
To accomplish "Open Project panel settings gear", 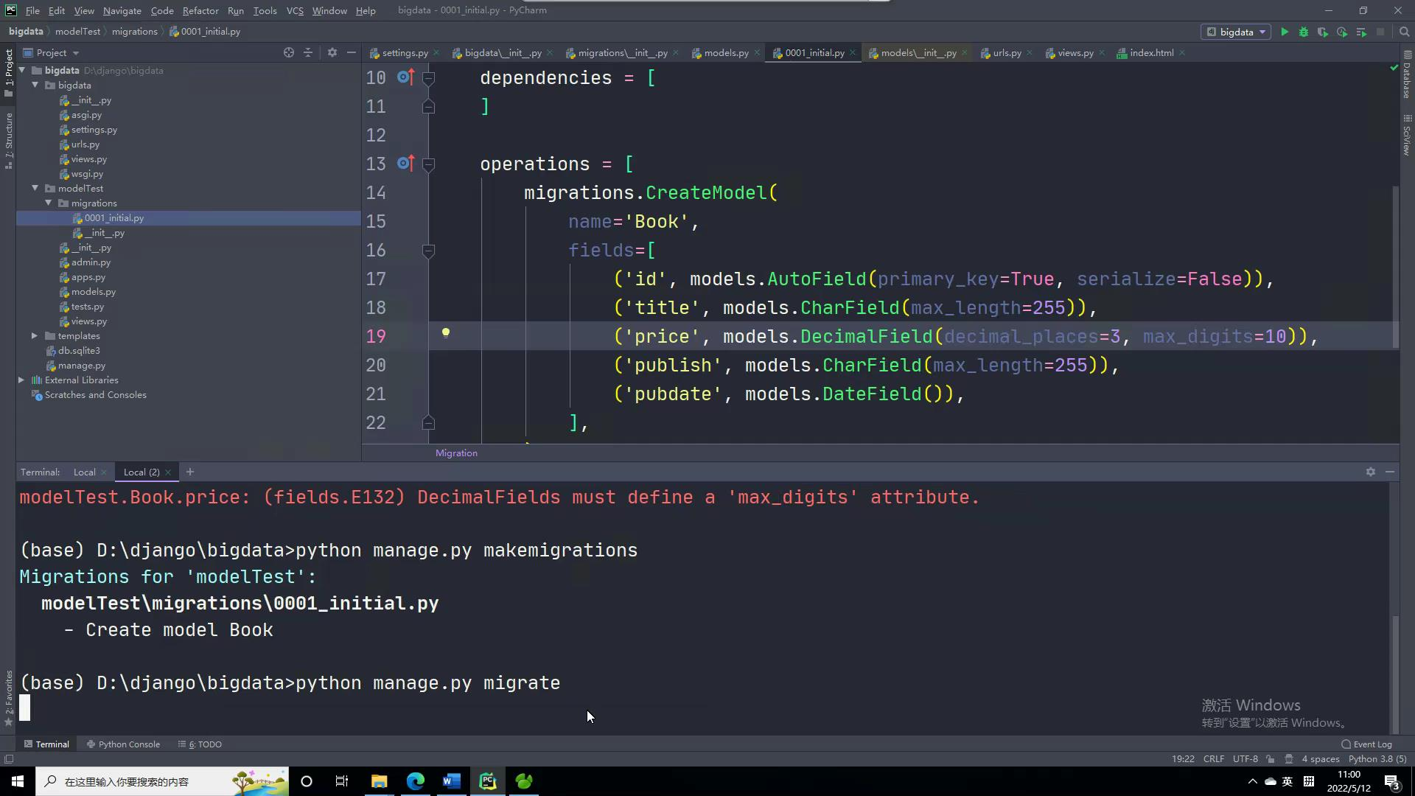I will pyautogui.click(x=332, y=52).
